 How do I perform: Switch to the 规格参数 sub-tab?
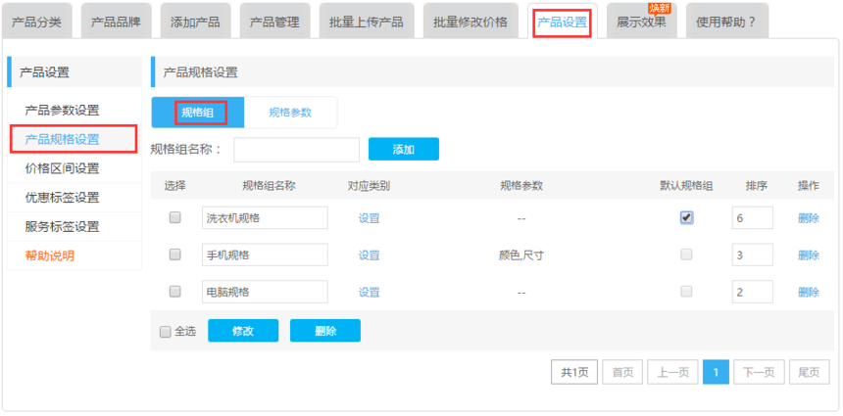(x=290, y=113)
